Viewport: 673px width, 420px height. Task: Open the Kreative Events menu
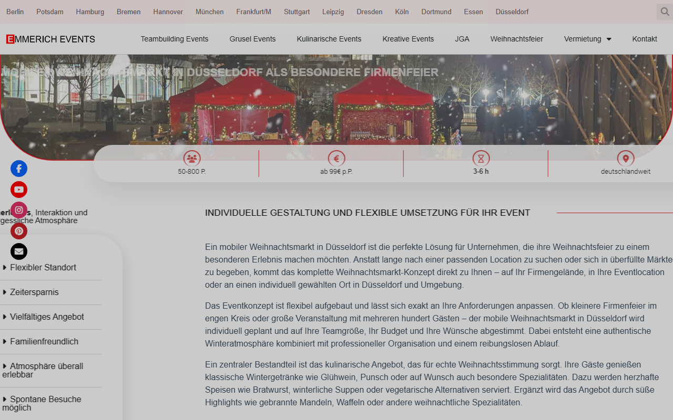tap(409, 39)
